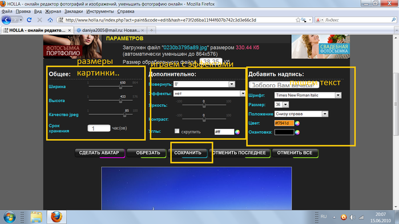This screenshot has height=224, width=399.
Task: Open color picker for rounded corners
Action: coord(237,132)
